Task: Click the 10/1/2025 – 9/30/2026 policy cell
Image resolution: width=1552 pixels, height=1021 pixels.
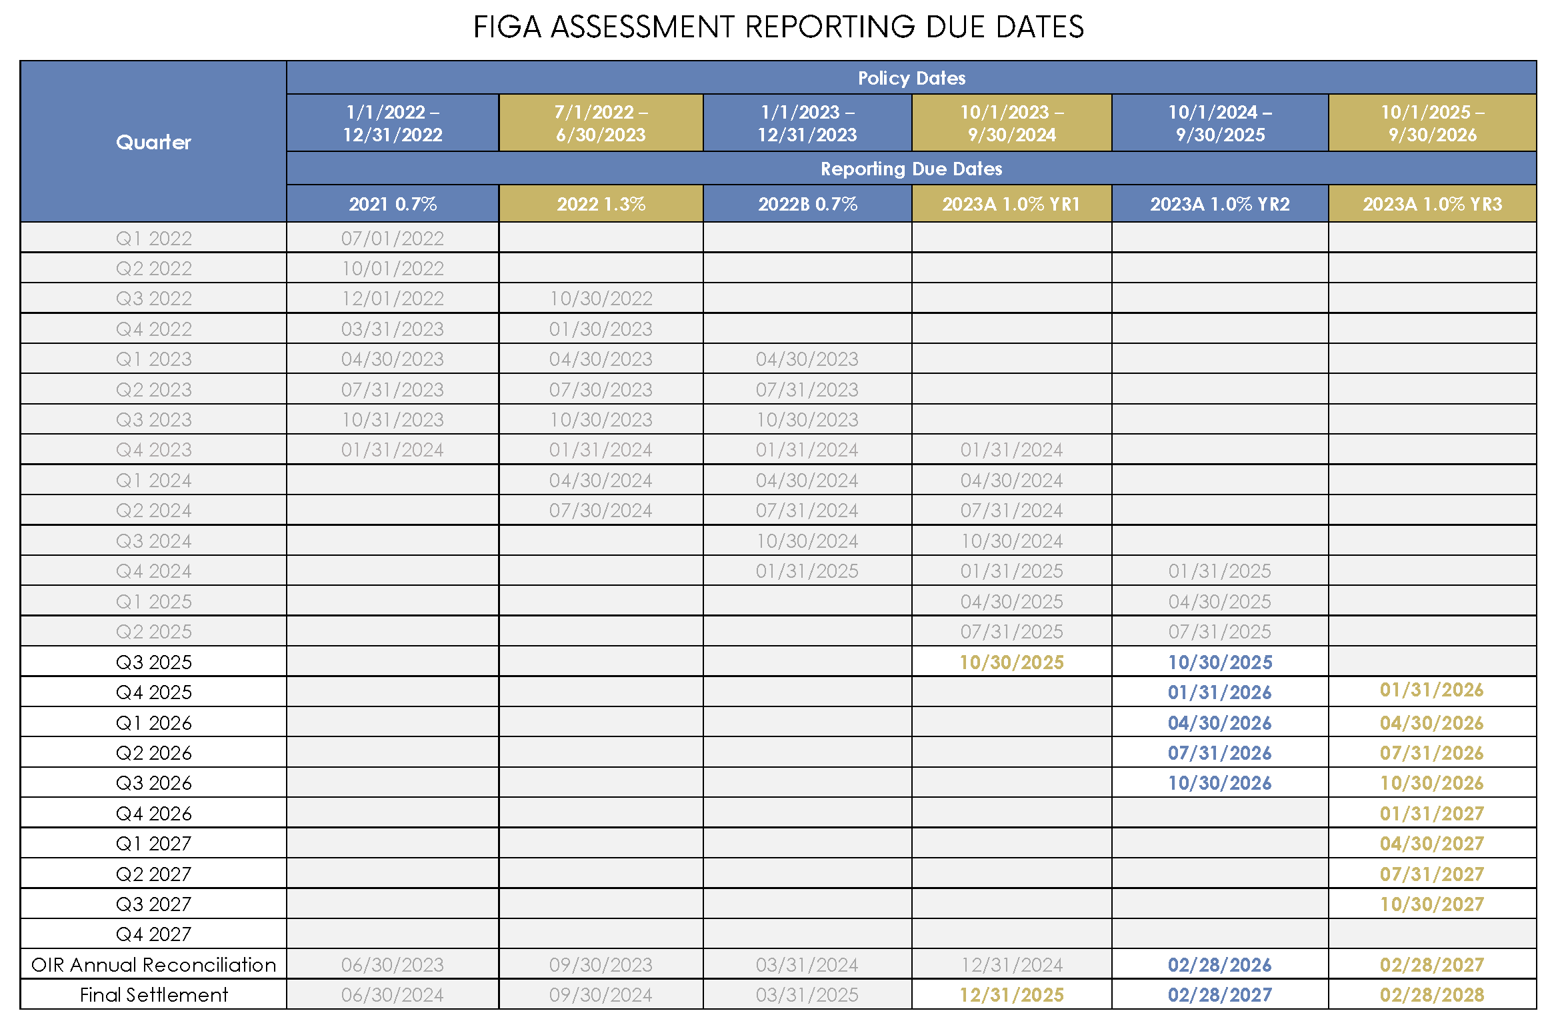Action: click(x=1432, y=123)
